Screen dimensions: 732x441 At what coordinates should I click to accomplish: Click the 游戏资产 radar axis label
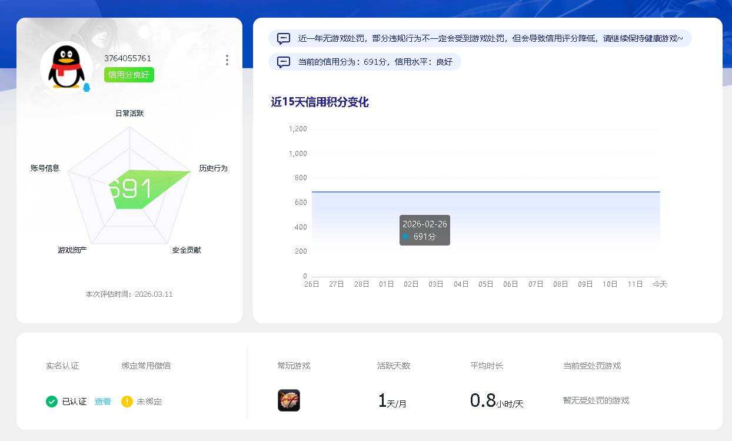point(72,250)
